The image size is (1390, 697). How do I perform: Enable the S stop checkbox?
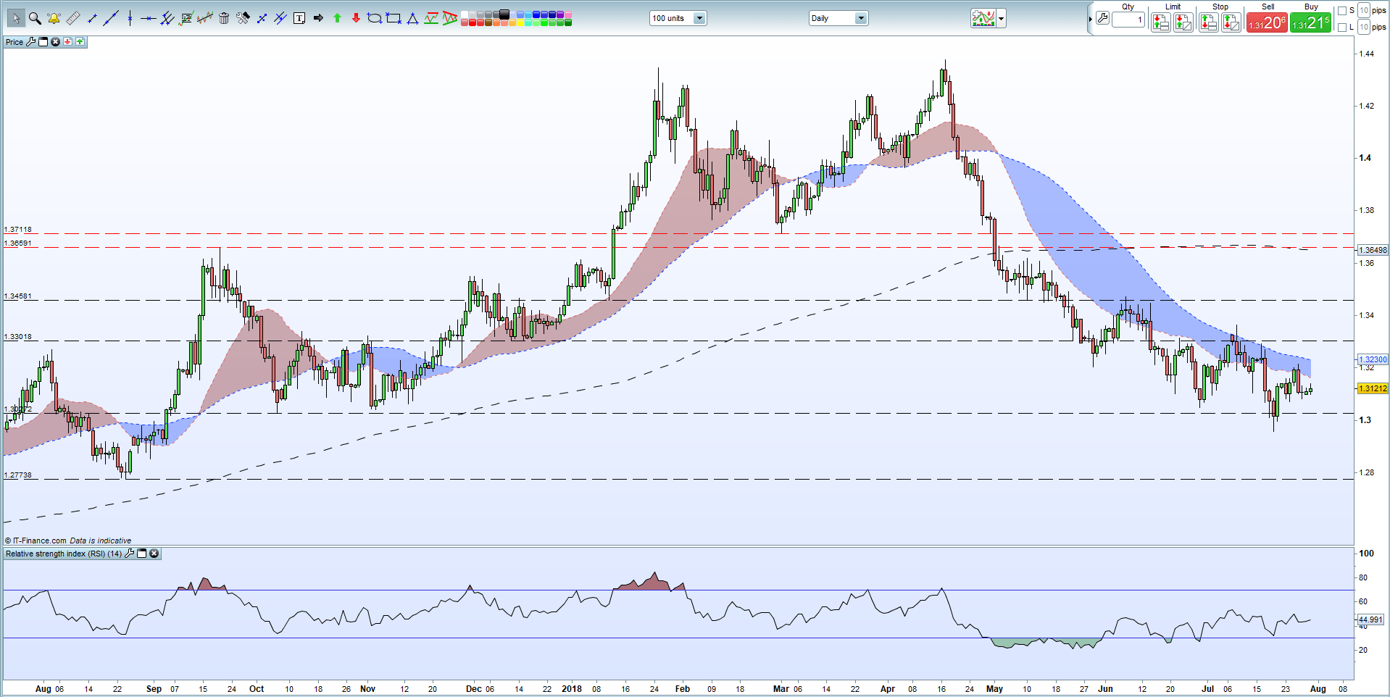point(1342,11)
